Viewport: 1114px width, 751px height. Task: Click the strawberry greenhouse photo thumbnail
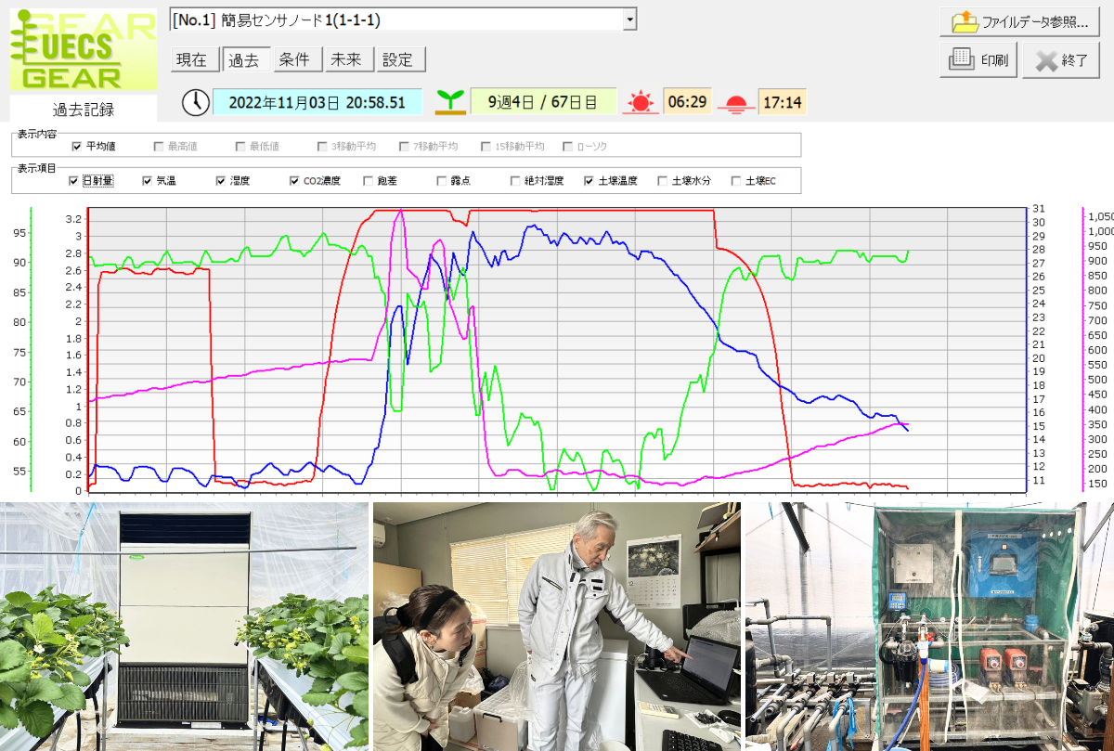[x=184, y=627]
